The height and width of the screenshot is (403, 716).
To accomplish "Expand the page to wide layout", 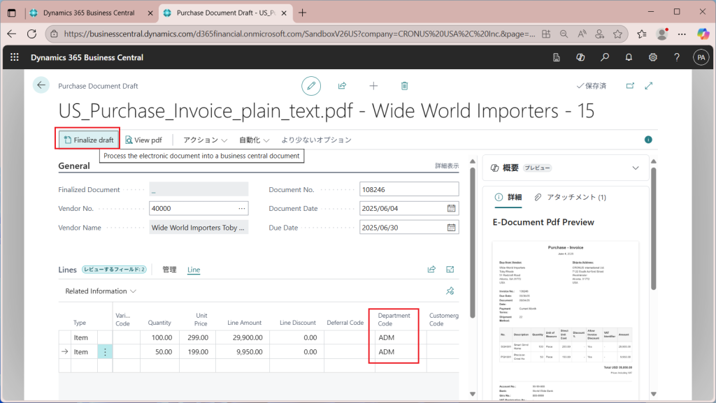I will point(649,86).
